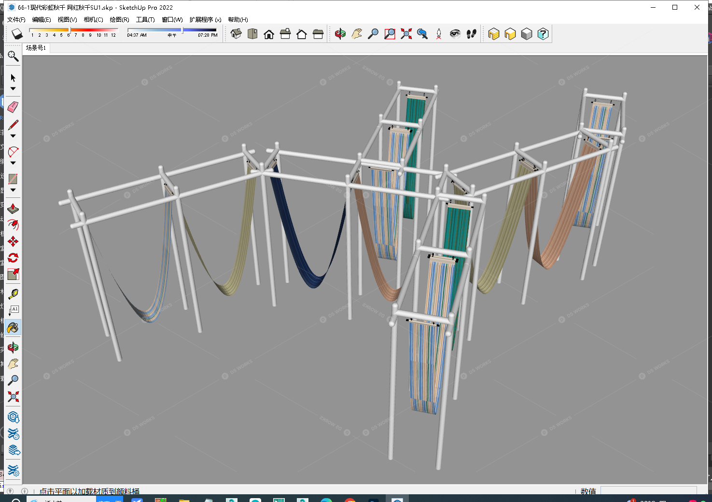
Task: Choose the Tape Measure tool
Action: click(13, 293)
